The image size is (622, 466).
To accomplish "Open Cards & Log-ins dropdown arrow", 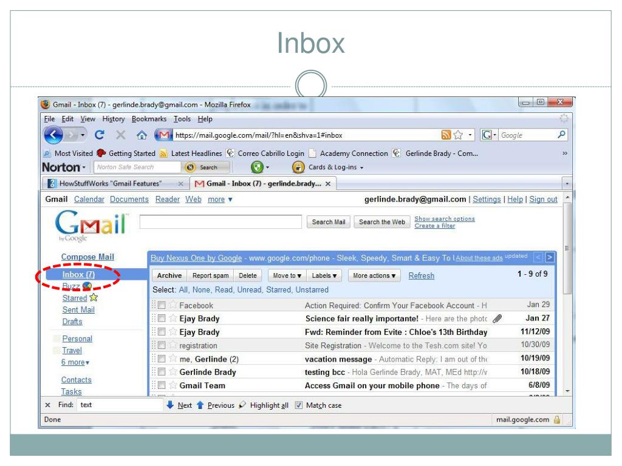I will tap(362, 167).
